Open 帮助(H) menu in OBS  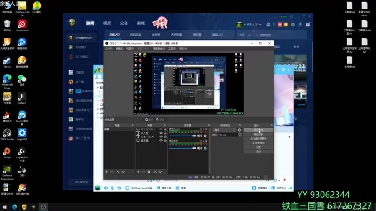183,49
